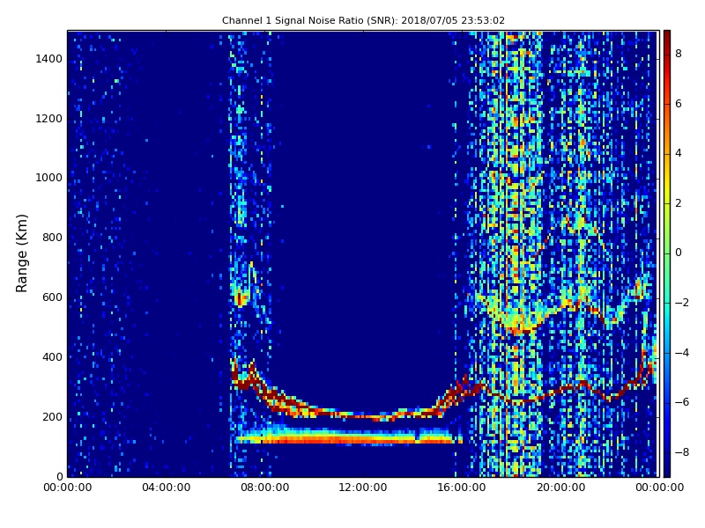Viewport: 705px width, 528px height.
Task: Click the colorbar tick label −4
Action: (682, 353)
